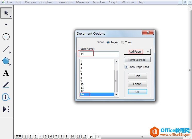Click the Page Name input field

(x=99, y=54)
